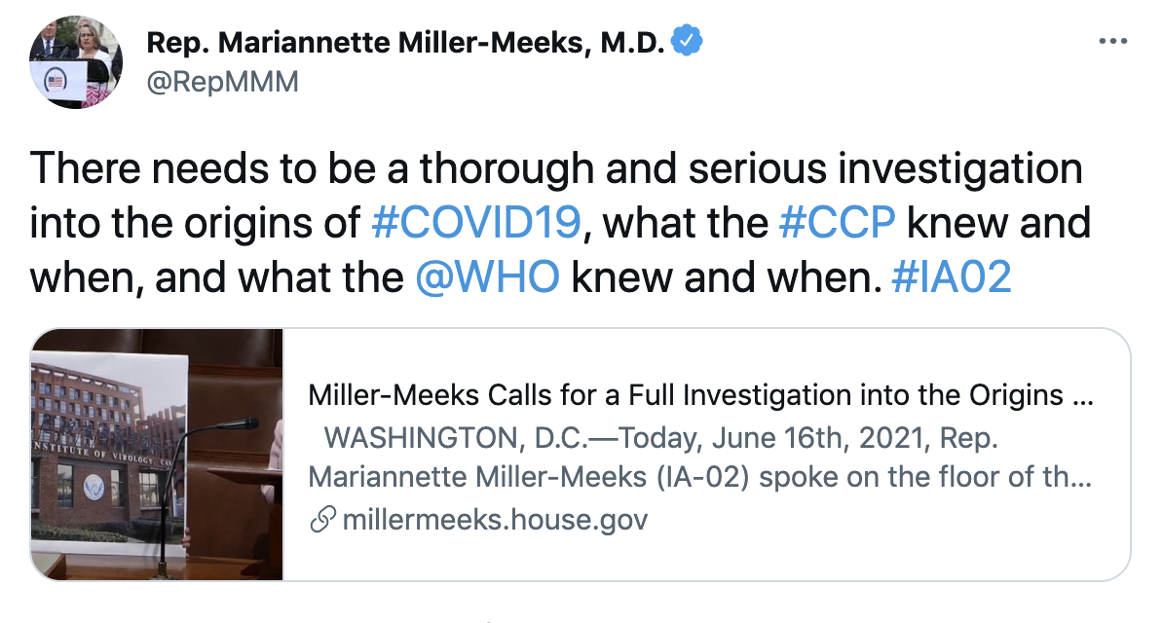Open the #CCP hashtag
Viewport: 1163px width, 623px height.
(838, 223)
